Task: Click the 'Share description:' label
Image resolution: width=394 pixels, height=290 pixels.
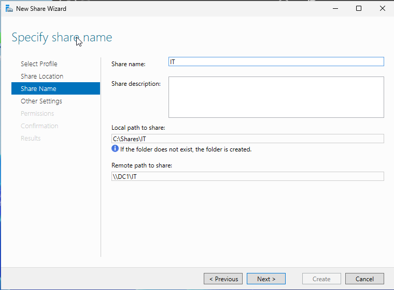Action: click(136, 84)
